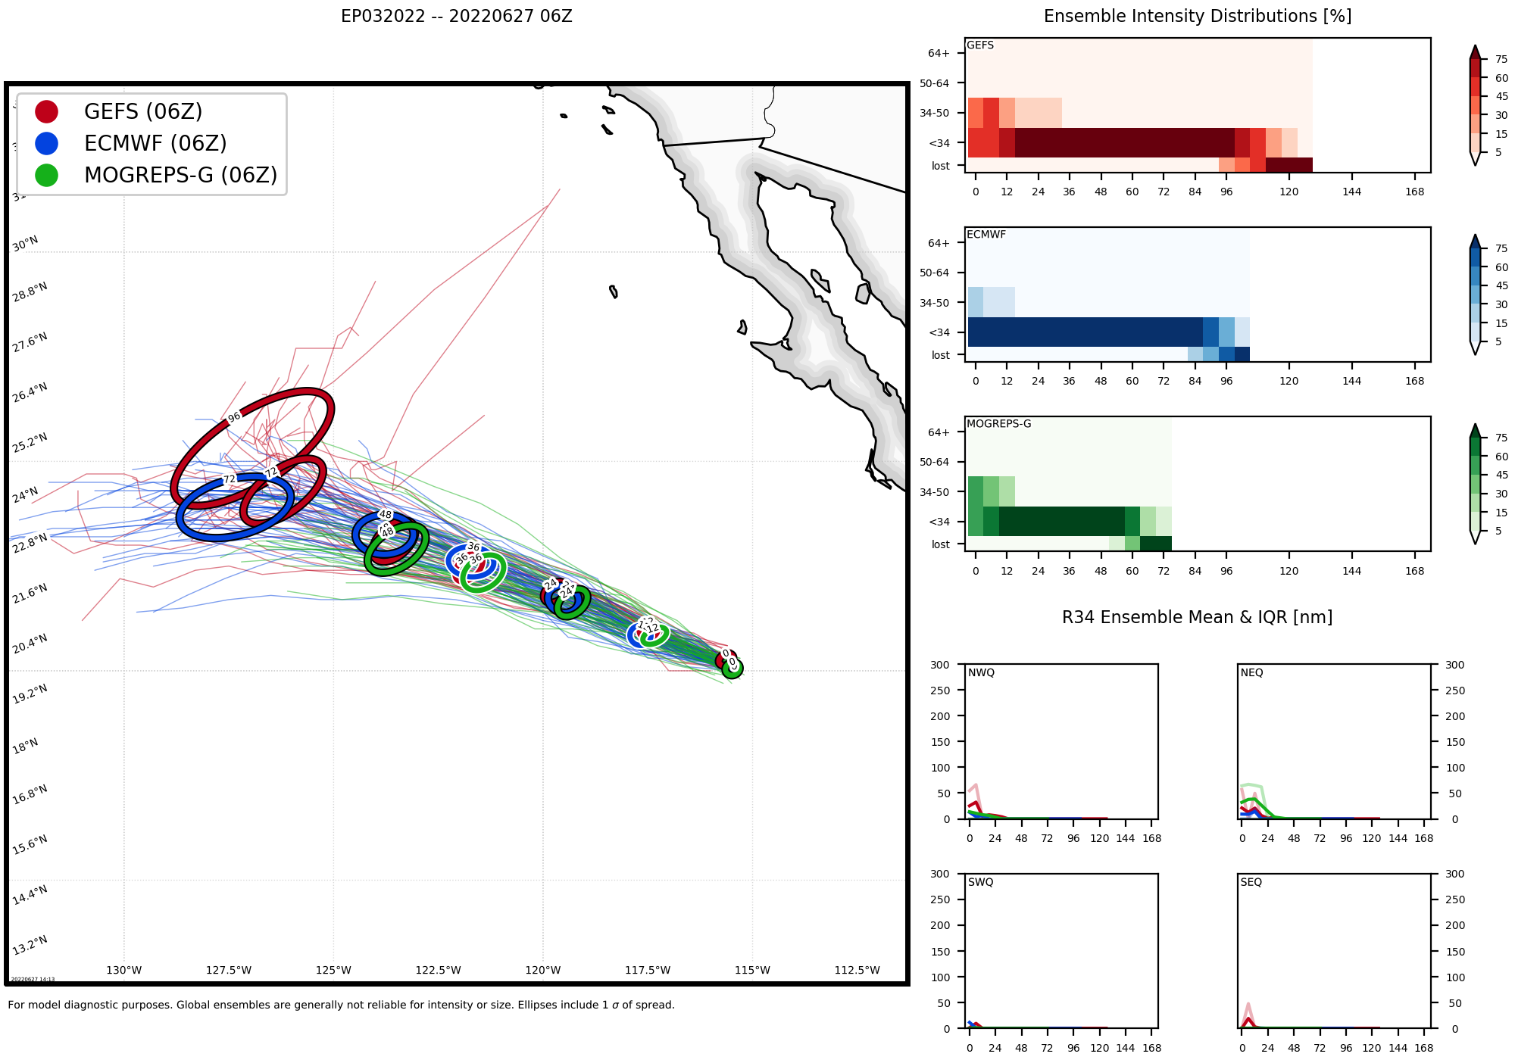Click the EP032022 map title

pyautogui.click(x=456, y=17)
